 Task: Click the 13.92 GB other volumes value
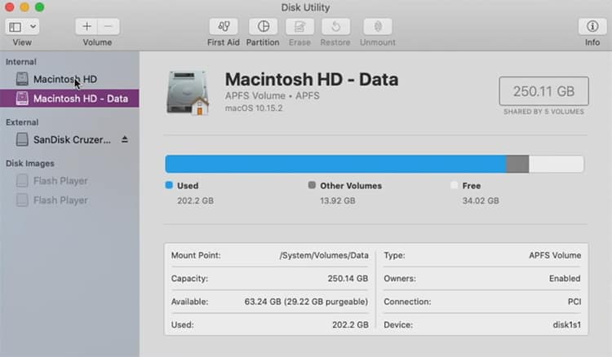338,201
